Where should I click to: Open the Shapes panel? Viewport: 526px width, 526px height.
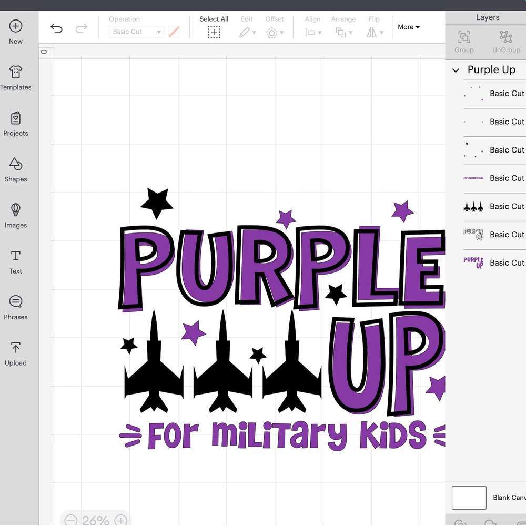(16, 164)
